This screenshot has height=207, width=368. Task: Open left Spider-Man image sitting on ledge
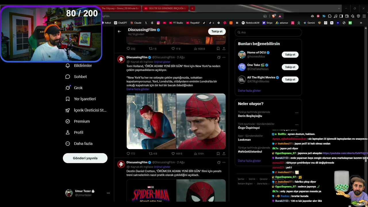(x=151, y=121)
